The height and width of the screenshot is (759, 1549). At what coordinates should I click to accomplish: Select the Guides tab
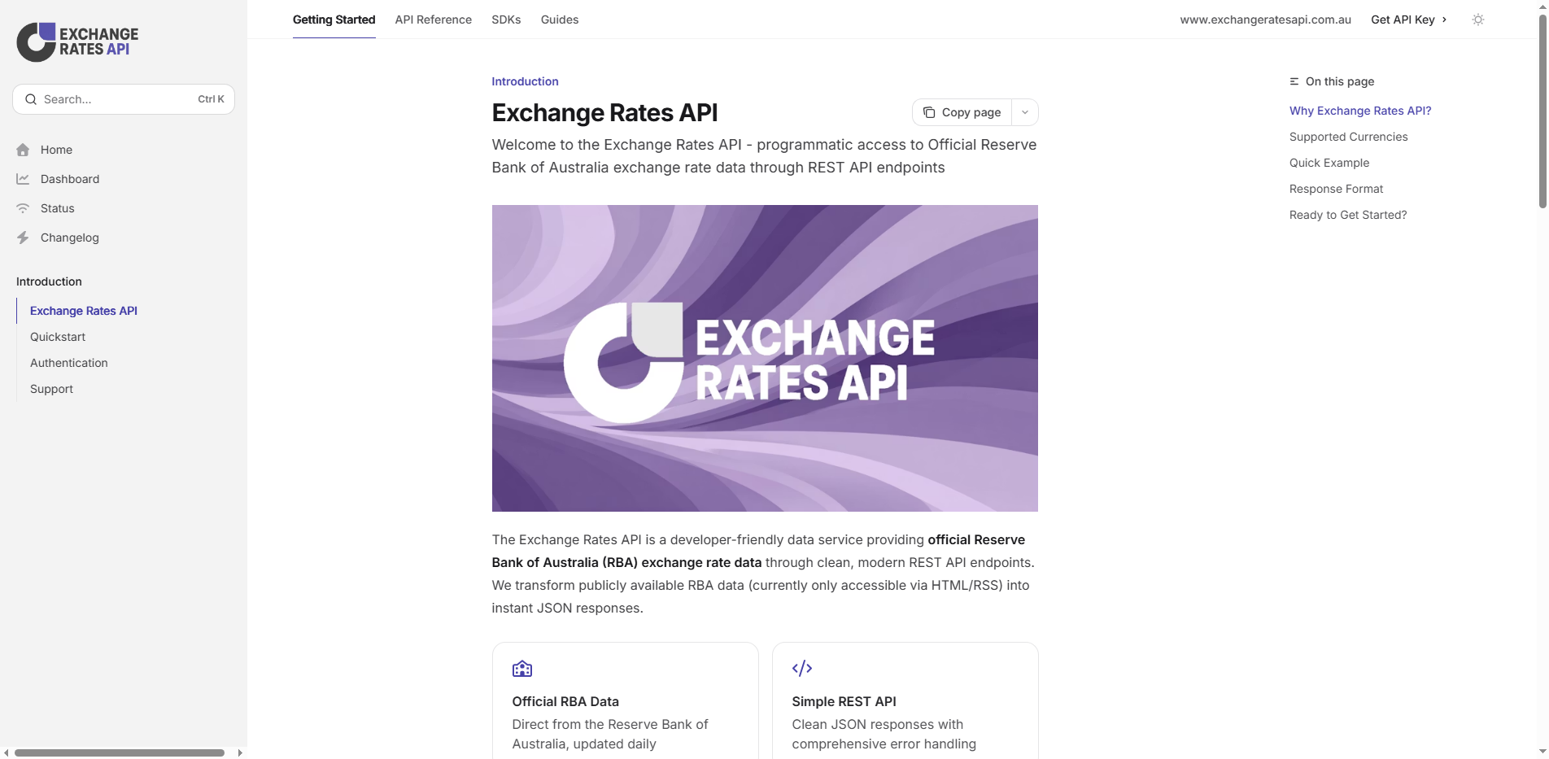559,20
